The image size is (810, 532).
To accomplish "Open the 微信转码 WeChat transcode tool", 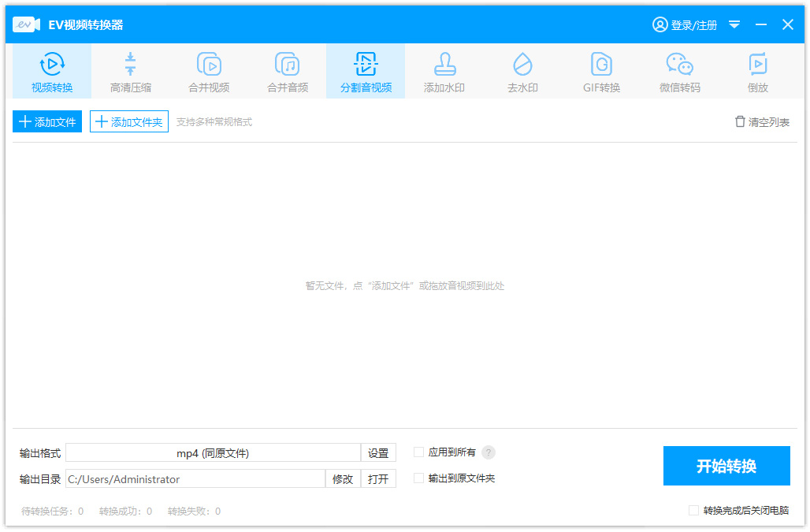I will point(678,71).
